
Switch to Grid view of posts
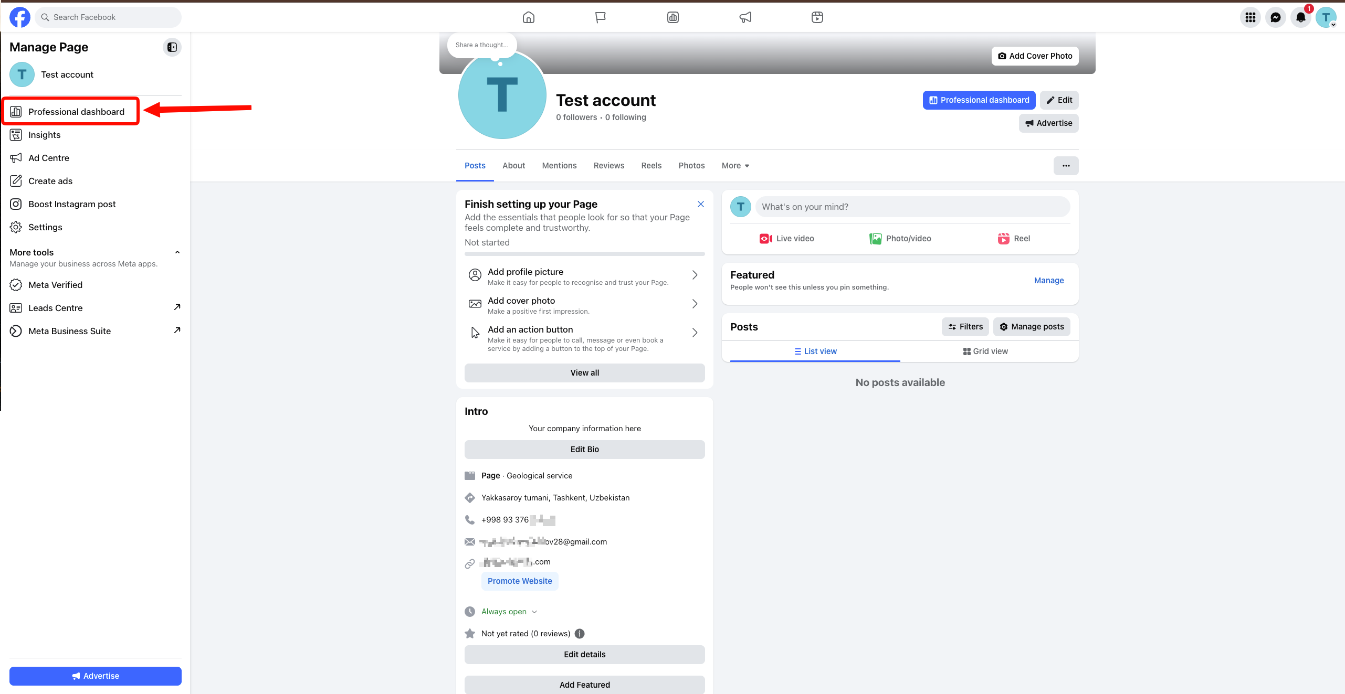coord(985,351)
